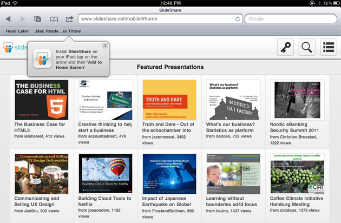This screenshot has width=341, height=223.
Task: Open the bookmarks book icon
Action: pos(54,19)
